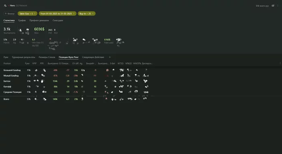The height and width of the screenshot is (154, 282).
Task: Sort by the VPIP column header
Action: tap(34, 63)
